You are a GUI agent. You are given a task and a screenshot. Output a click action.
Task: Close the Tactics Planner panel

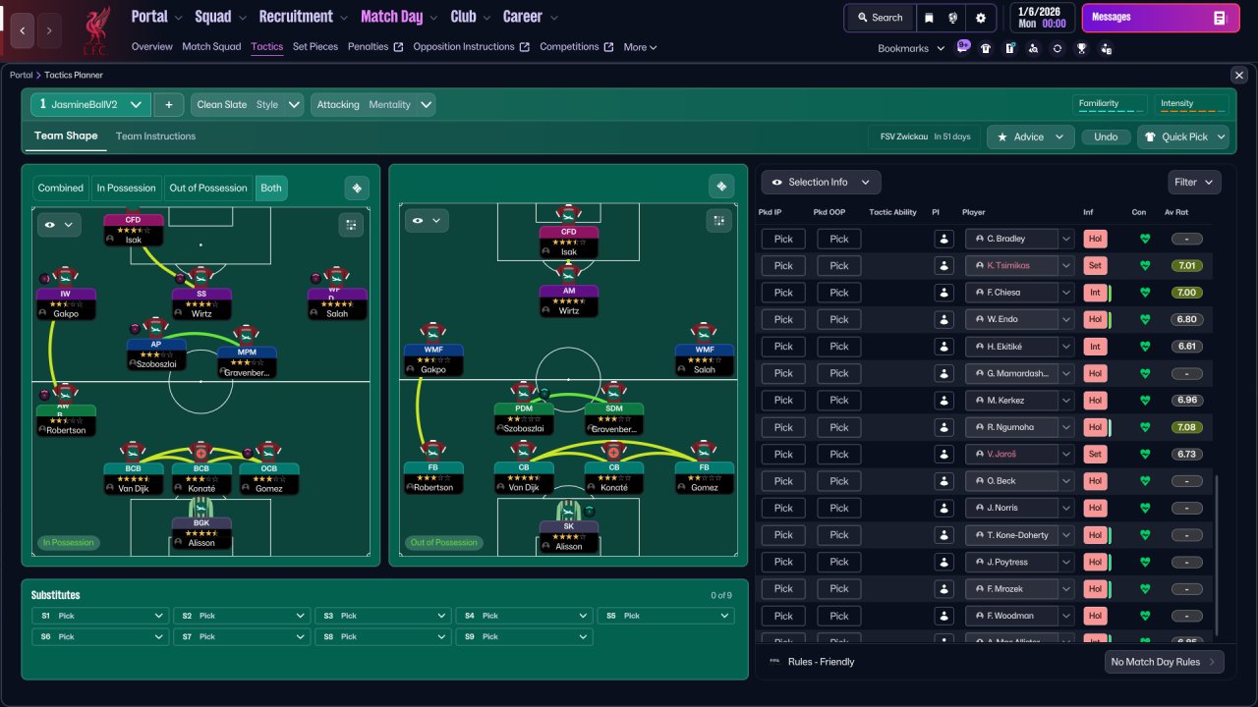(1238, 76)
